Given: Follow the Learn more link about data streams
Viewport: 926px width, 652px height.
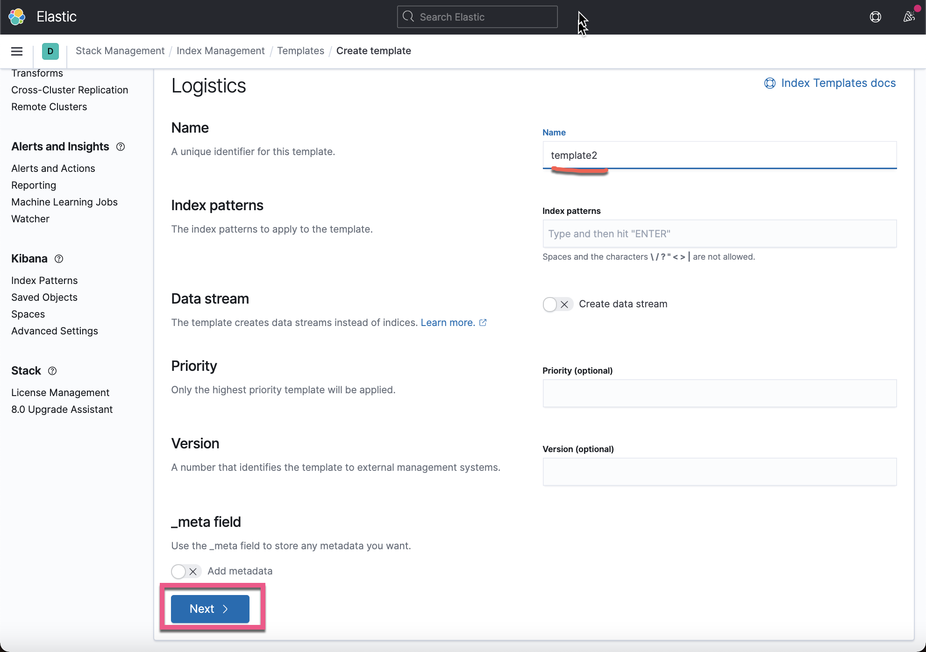Looking at the screenshot, I should tap(447, 322).
